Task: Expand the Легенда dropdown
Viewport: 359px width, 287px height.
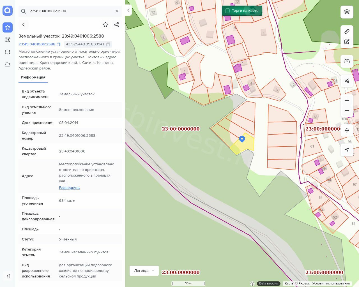Action: (x=144, y=271)
